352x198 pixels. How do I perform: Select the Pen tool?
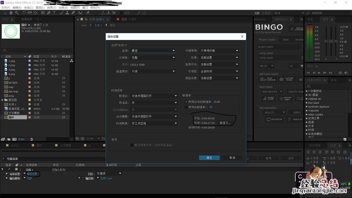click(48, 13)
